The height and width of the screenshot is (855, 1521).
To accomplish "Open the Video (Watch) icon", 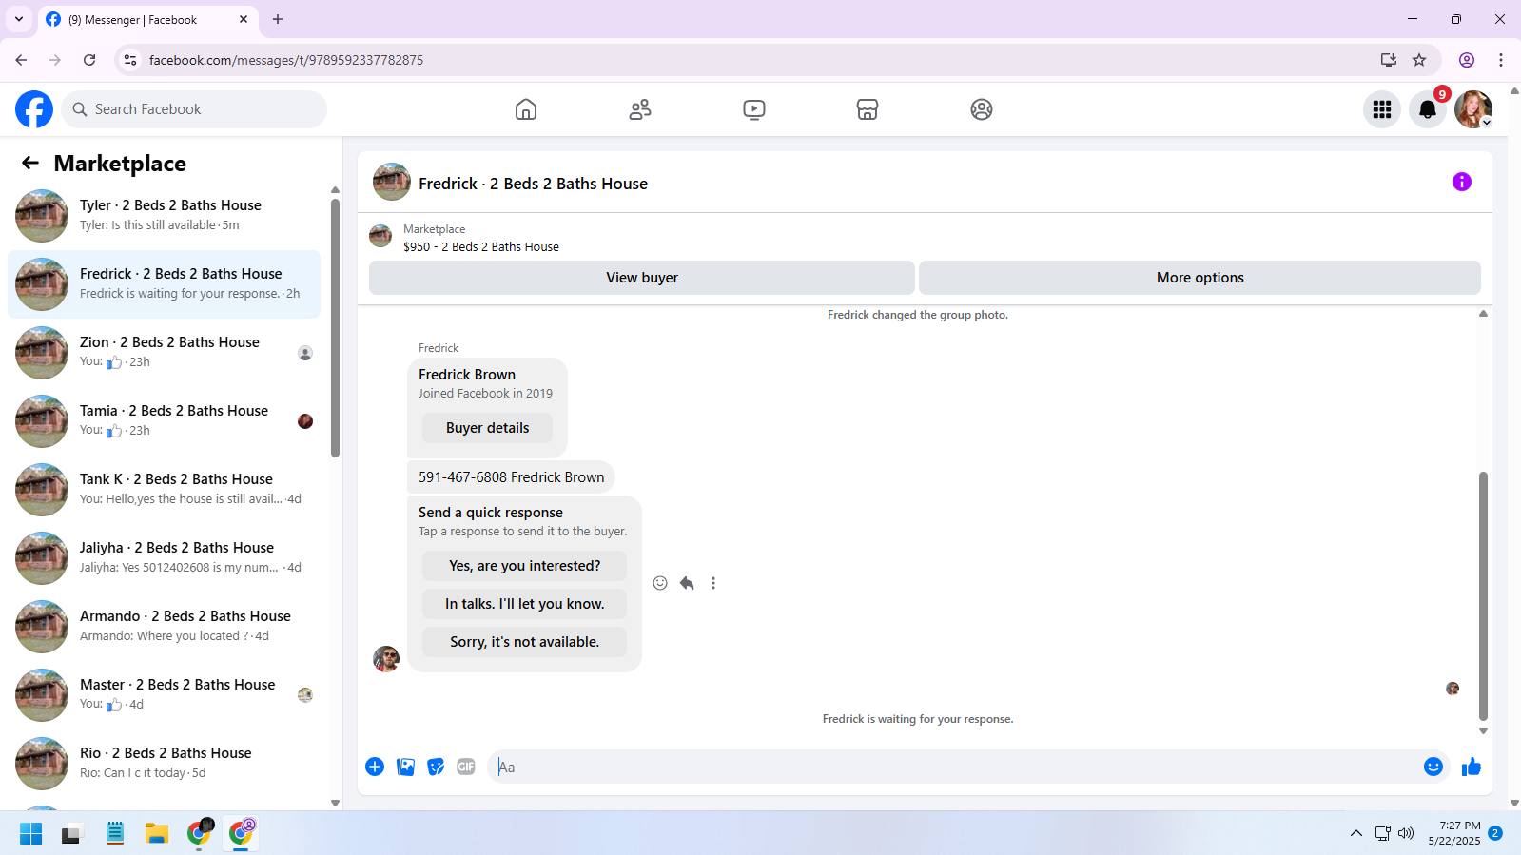I will tap(754, 109).
